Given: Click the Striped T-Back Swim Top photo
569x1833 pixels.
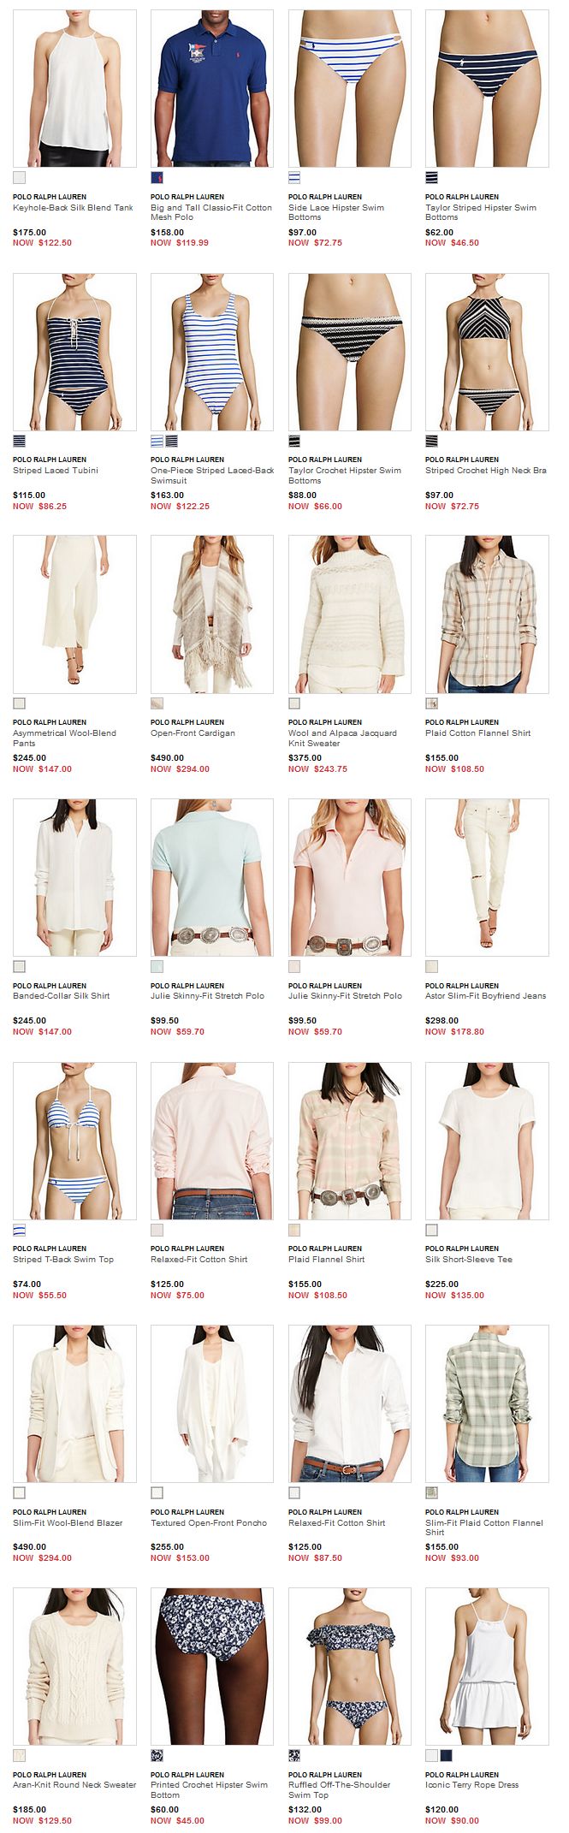Looking at the screenshot, I should [74, 1141].
